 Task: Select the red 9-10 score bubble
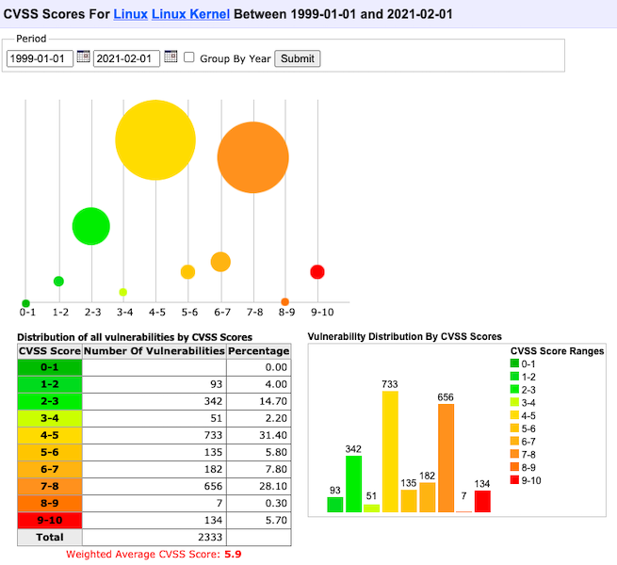pos(317,272)
